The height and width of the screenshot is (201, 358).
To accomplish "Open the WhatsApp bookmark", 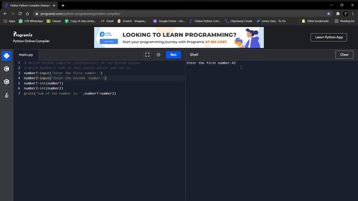I will tap(31, 21).
